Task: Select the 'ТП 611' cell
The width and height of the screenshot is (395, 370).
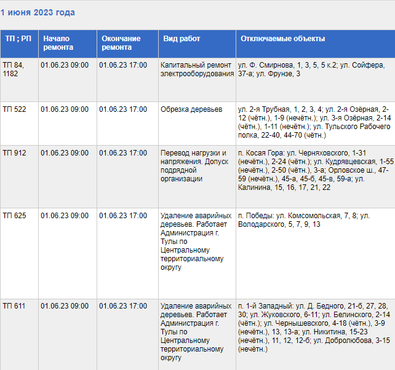Action: (x=20, y=334)
